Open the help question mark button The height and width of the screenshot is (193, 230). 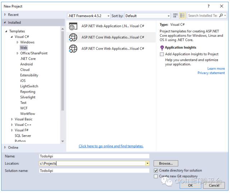[208, 6]
